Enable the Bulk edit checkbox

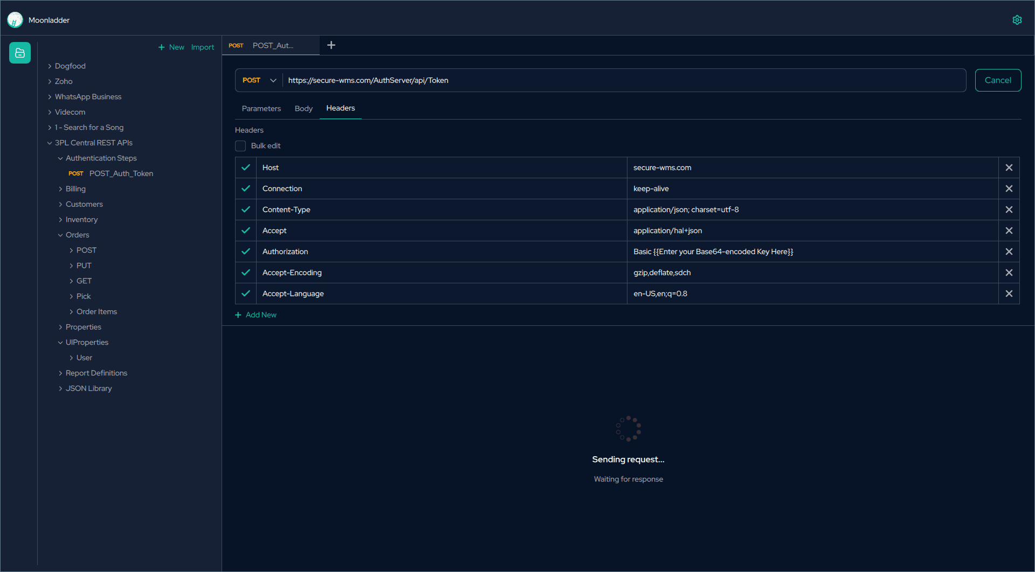[240, 145]
